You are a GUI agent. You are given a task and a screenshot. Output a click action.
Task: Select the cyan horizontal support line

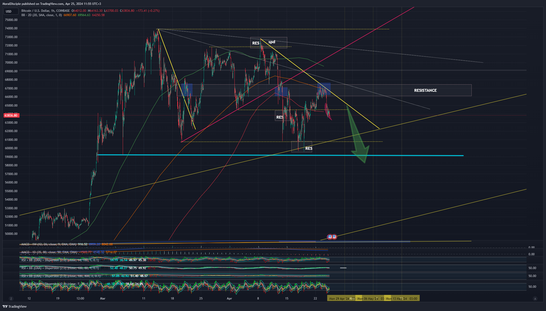coord(280,155)
